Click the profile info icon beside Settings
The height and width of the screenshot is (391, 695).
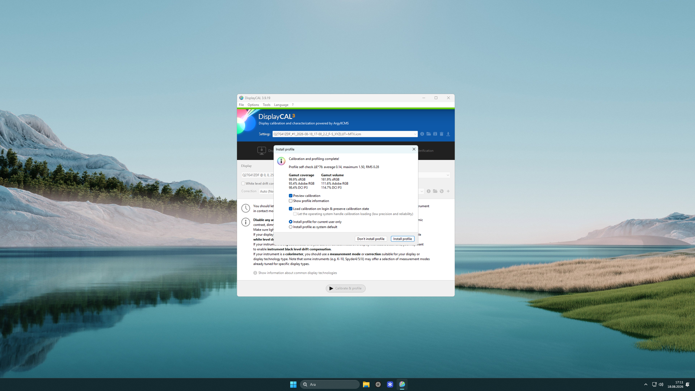[x=422, y=134]
